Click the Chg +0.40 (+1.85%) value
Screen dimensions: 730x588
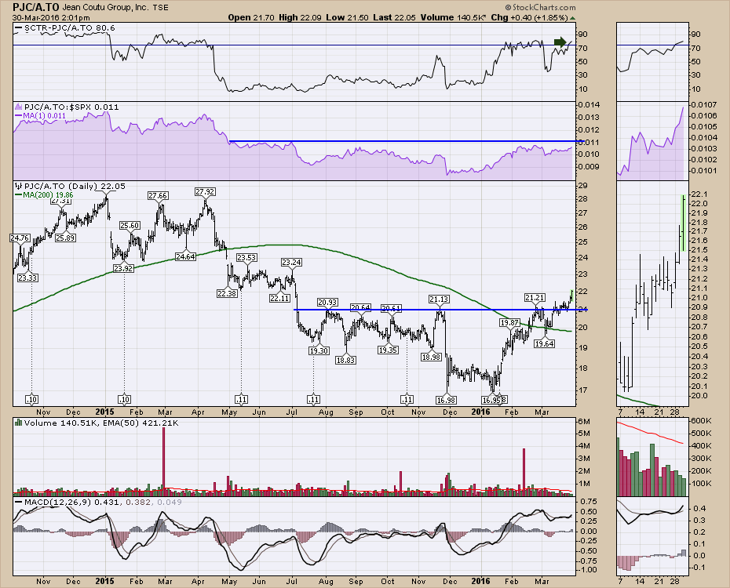click(x=529, y=18)
